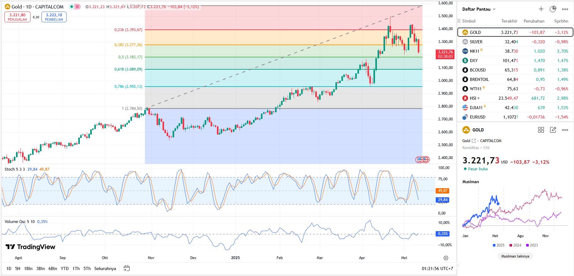Toggle the 2023 seasonal series legend
This screenshot has width=574, height=276.
532,245
